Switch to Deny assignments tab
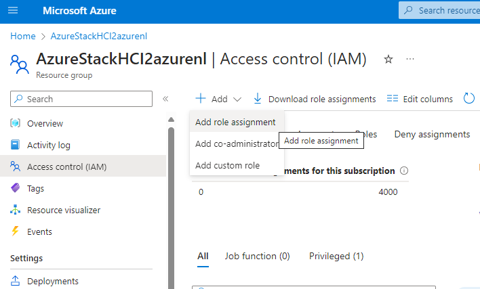 pyautogui.click(x=432, y=134)
